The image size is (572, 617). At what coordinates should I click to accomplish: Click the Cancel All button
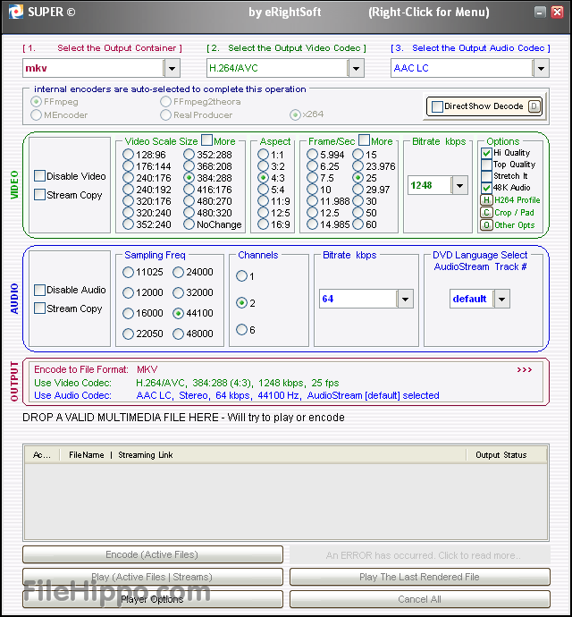pyautogui.click(x=419, y=600)
